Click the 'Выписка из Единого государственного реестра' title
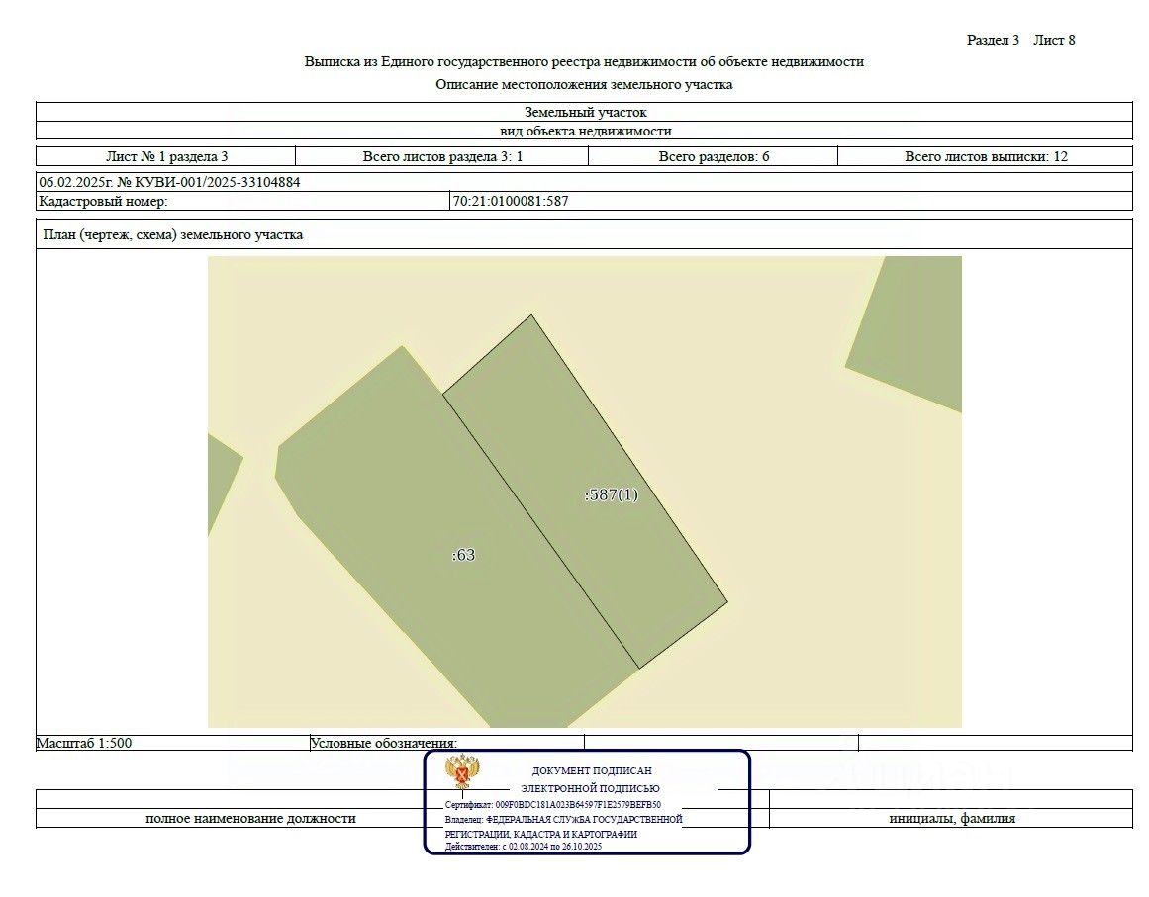 point(584,61)
